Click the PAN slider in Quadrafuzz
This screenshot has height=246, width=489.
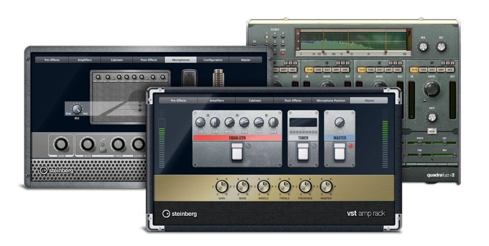click(420, 155)
